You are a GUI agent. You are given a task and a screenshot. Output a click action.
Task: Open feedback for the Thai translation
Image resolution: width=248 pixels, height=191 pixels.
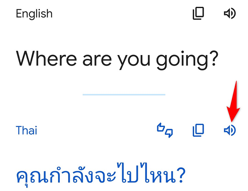coord(165,131)
